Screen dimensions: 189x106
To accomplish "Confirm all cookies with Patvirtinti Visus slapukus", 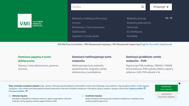I will (166, 88).
